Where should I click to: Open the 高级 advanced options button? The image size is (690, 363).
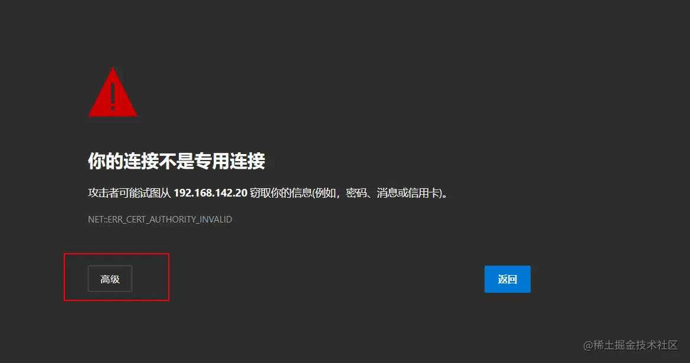[x=110, y=279]
